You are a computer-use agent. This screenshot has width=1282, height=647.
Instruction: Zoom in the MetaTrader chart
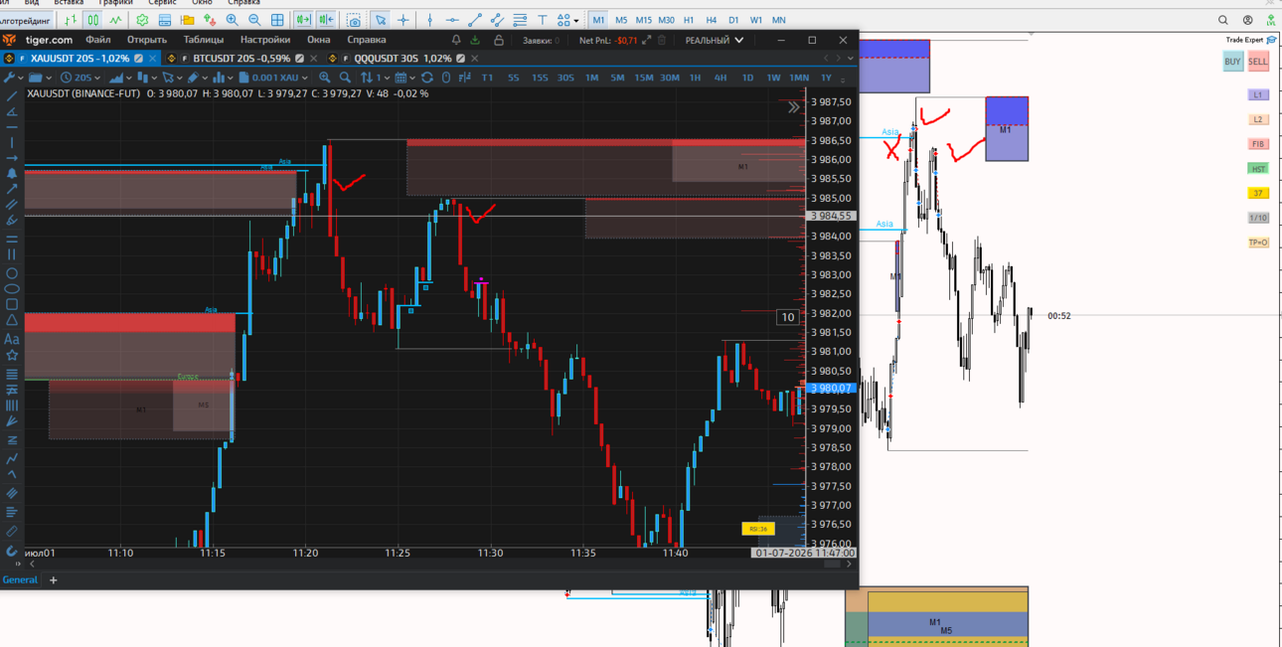pos(232,20)
